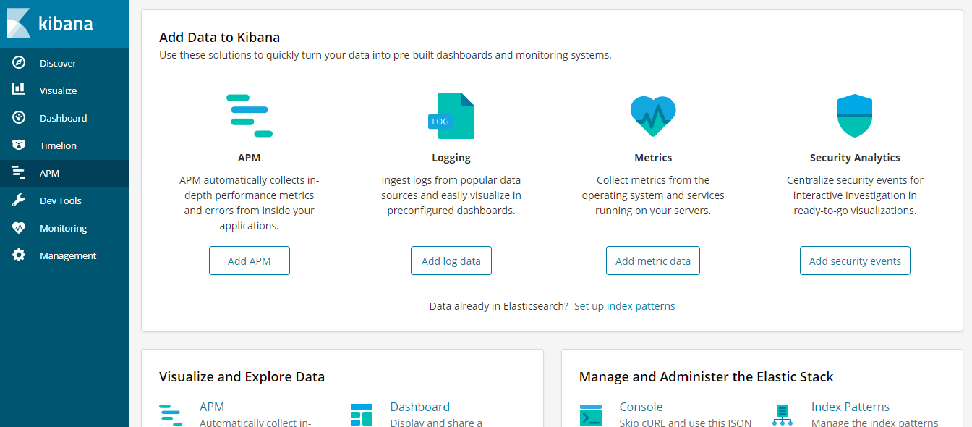The image size is (972, 427).
Task: Follow the Set up index patterns link
Action: (x=624, y=306)
